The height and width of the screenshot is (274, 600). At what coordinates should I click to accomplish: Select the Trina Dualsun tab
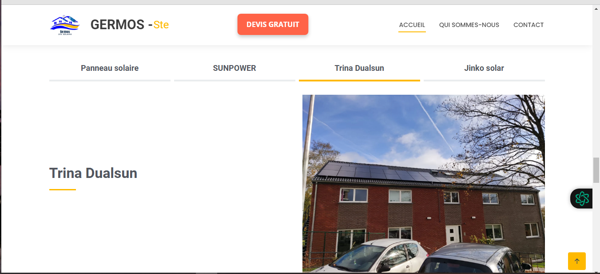pyautogui.click(x=359, y=69)
